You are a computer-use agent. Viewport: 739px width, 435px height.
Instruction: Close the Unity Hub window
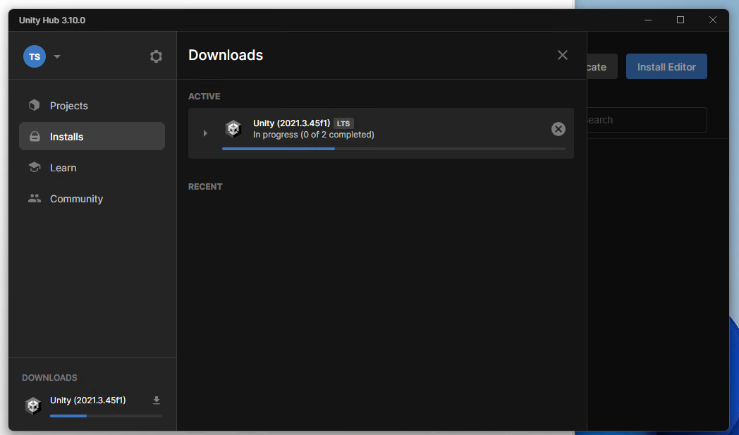(713, 20)
